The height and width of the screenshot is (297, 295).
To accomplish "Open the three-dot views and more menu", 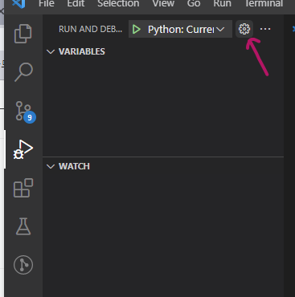I will coord(265,29).
